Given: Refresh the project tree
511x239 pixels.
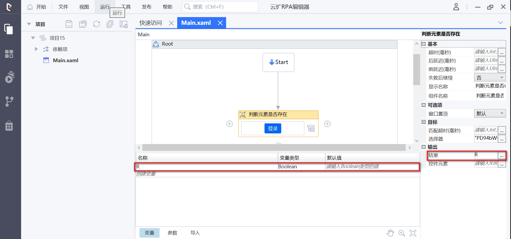Looking at the screenshot, I should [96, 24].
